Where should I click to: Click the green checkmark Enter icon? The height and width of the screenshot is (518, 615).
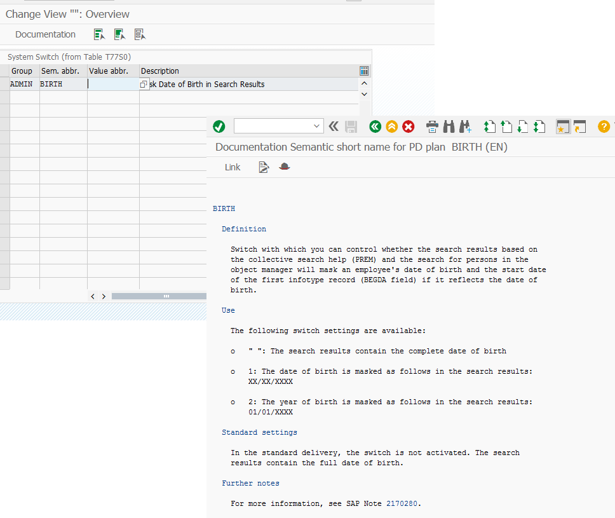[x=219, y=126]
